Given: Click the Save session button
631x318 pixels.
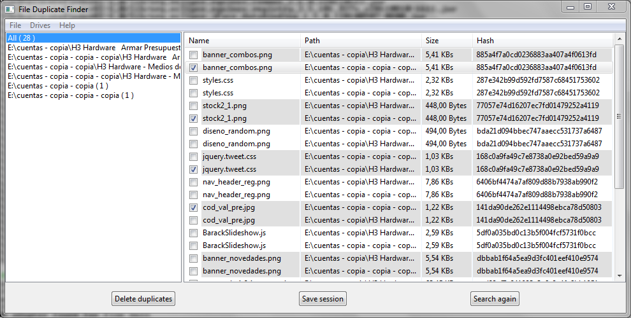Looking at the screenshot, I should [323, 299].
